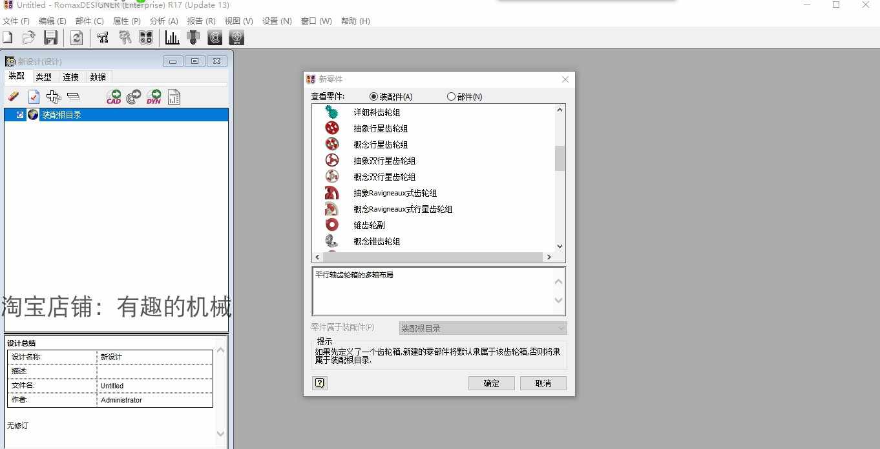Click the part list horizontal scroll left arrow

pos(317,257)
